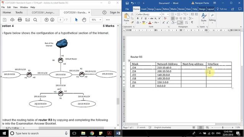Screen dimensions: 244x137
Task: Open the Acrobat zoom level dropdown at 95%
Action: click(x=100, y=20)
